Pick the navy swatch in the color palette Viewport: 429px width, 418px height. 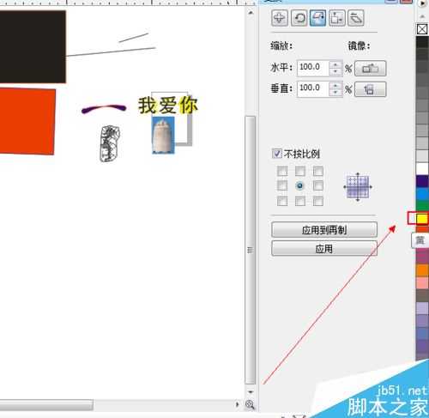[x=422, y=181]
